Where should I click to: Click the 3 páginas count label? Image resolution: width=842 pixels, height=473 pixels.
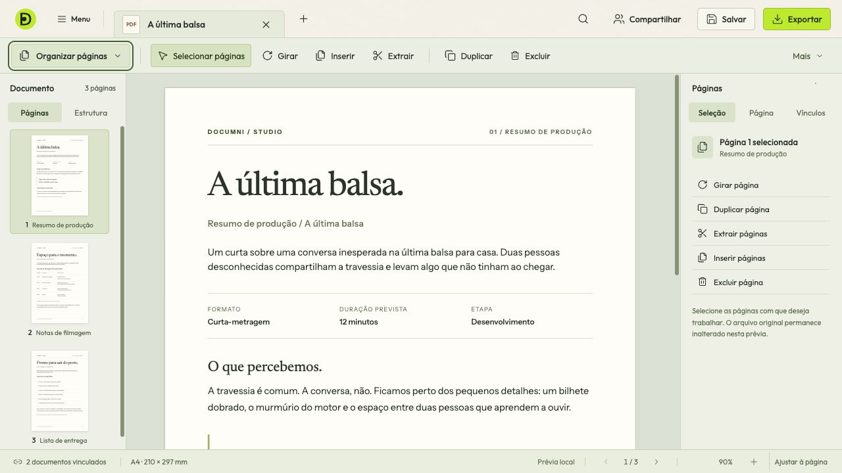[100, 88]
